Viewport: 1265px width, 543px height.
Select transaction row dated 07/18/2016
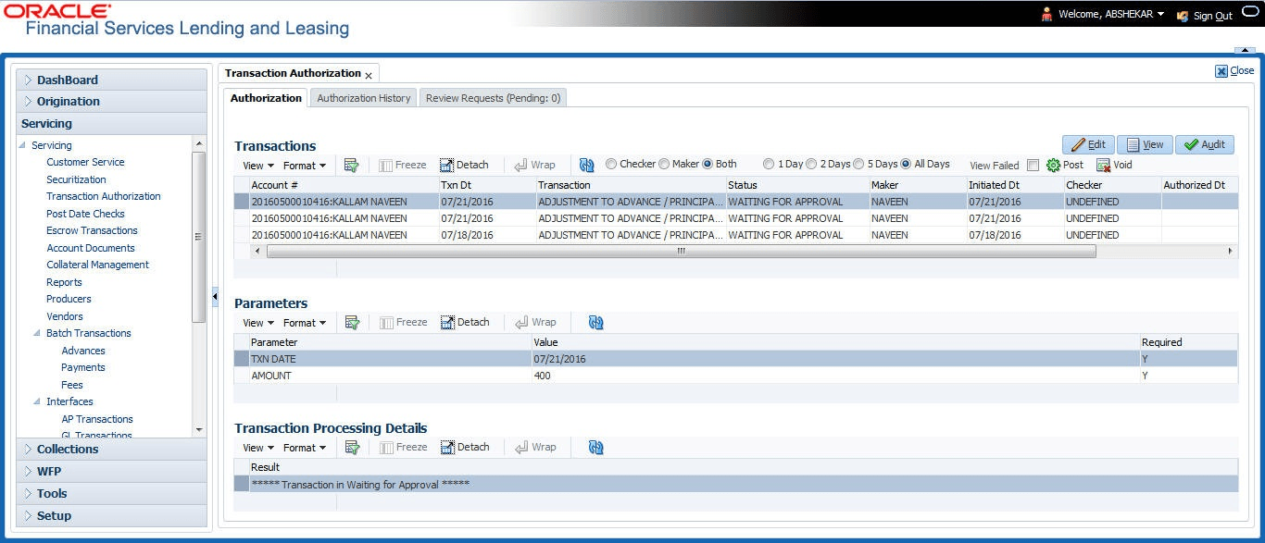tap(735, 235)
